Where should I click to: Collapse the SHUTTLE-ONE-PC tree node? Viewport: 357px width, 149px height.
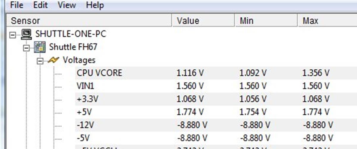coord(12,35)
